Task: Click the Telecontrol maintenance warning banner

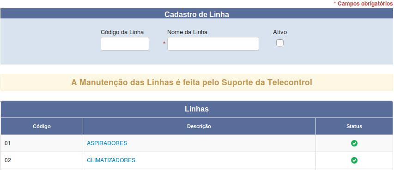Action: coord(197,82)
